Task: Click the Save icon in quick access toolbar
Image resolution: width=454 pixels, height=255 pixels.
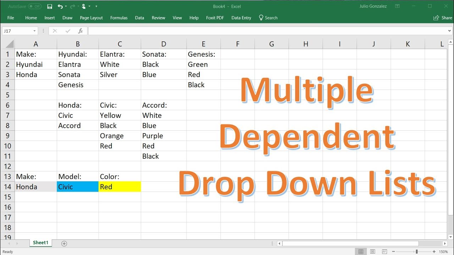Action: pos(50,6)
